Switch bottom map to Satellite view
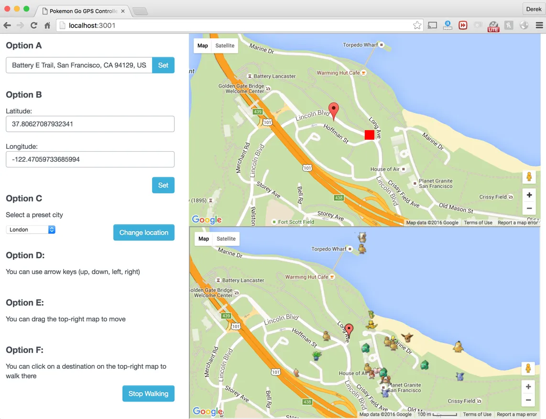Image resolution: width=546 pixels, height=419 pixels. coord(226,239)
